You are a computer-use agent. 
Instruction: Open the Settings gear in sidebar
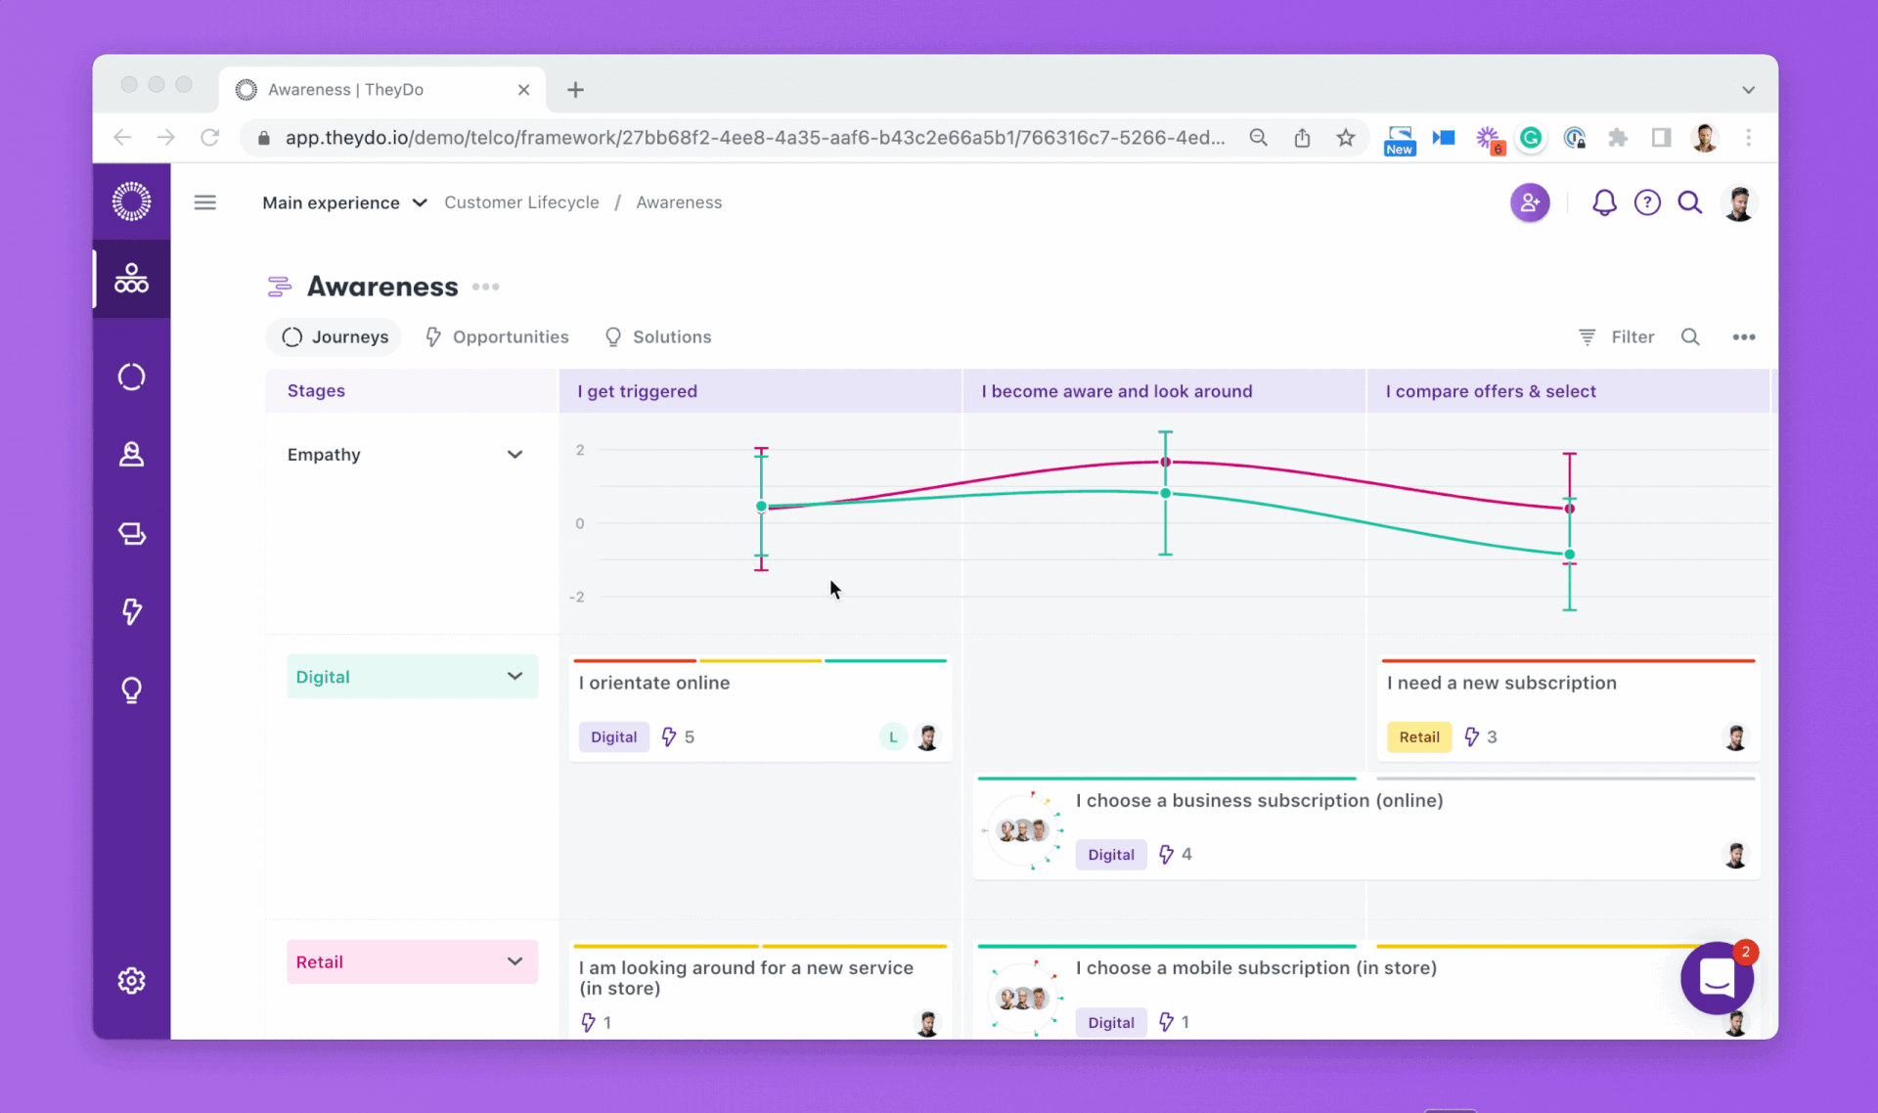click(131, 980)
